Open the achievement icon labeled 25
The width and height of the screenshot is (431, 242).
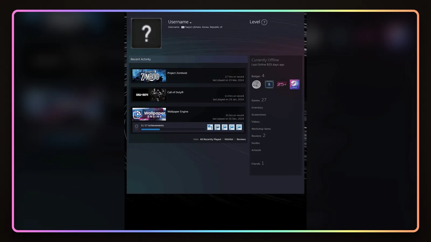tap(232, 127)
